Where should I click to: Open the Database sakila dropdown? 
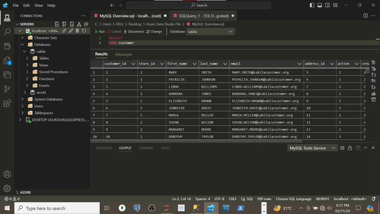pos(210,31)
